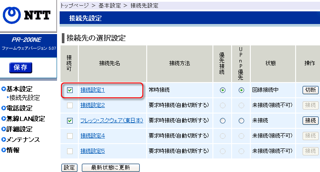
Task: Click the 保存 save button
Action: [20, 68]
